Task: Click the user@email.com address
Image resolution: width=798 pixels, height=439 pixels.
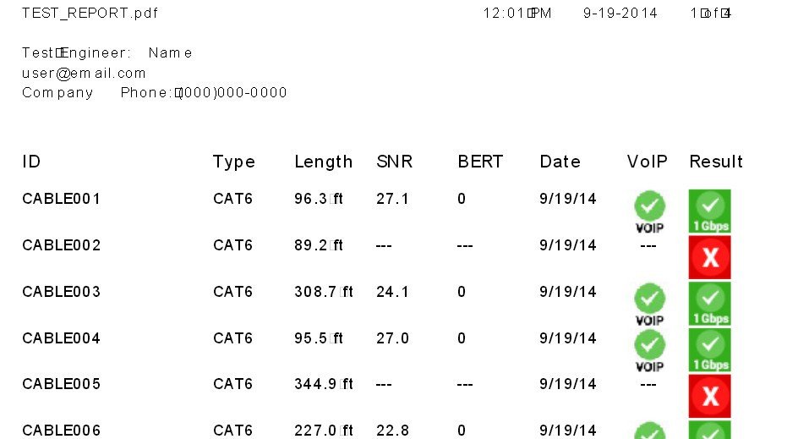Action: pos(84,73)
